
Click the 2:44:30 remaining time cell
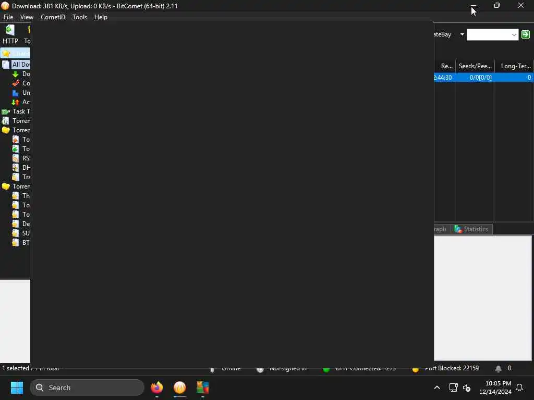pyautogui.click(x=444, y=78)
